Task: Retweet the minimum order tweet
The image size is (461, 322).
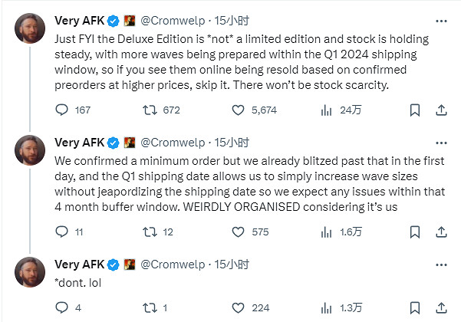Action: 150,232
